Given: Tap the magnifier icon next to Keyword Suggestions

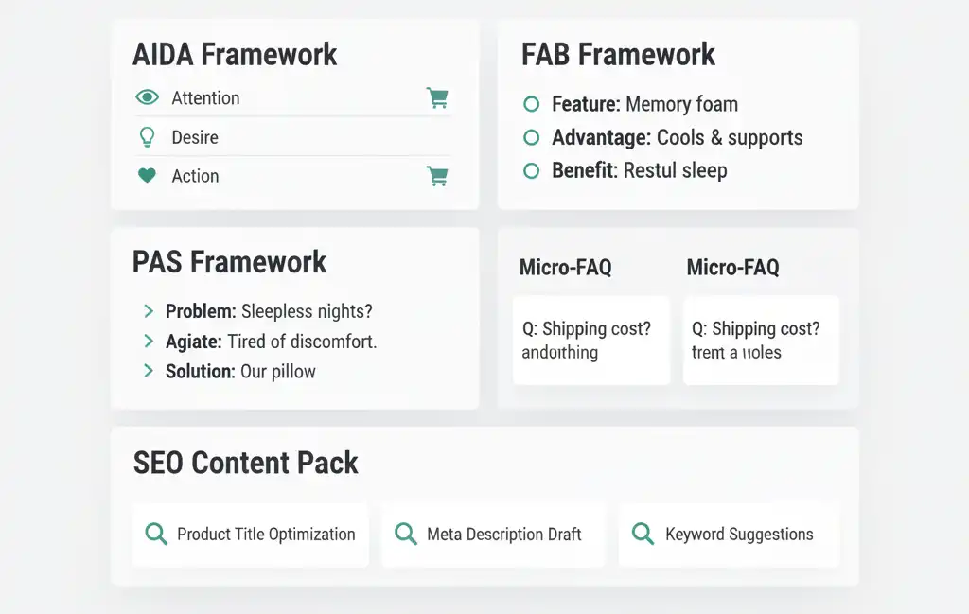Looking at the screenshot, I should click(643, 535).
